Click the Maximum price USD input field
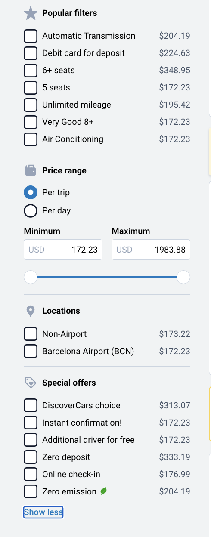 (151, 250)
